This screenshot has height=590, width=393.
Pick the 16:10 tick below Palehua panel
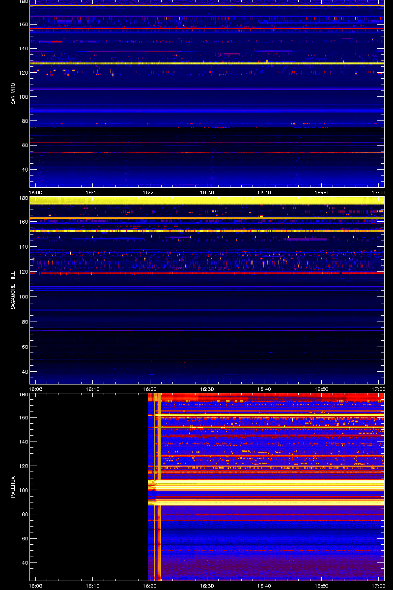click(93, 586)
